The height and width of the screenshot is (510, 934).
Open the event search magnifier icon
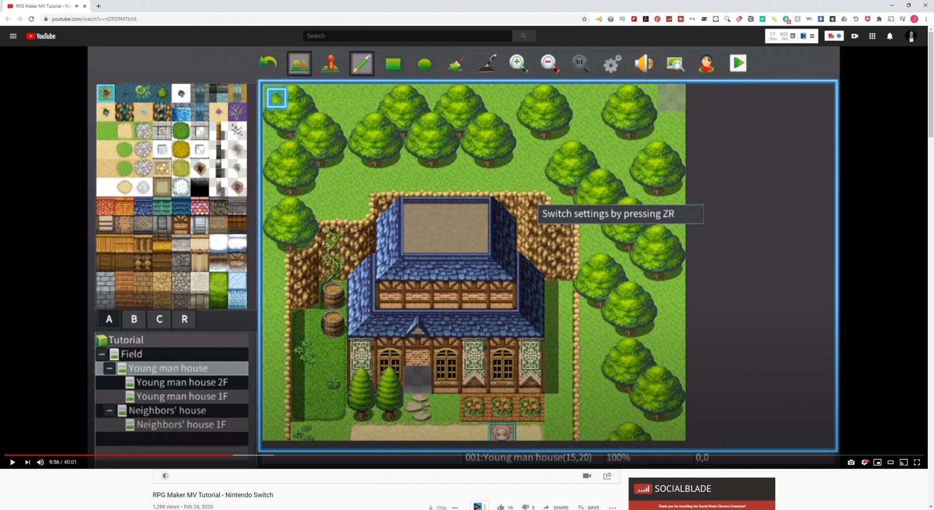click(x=675, y=64)
